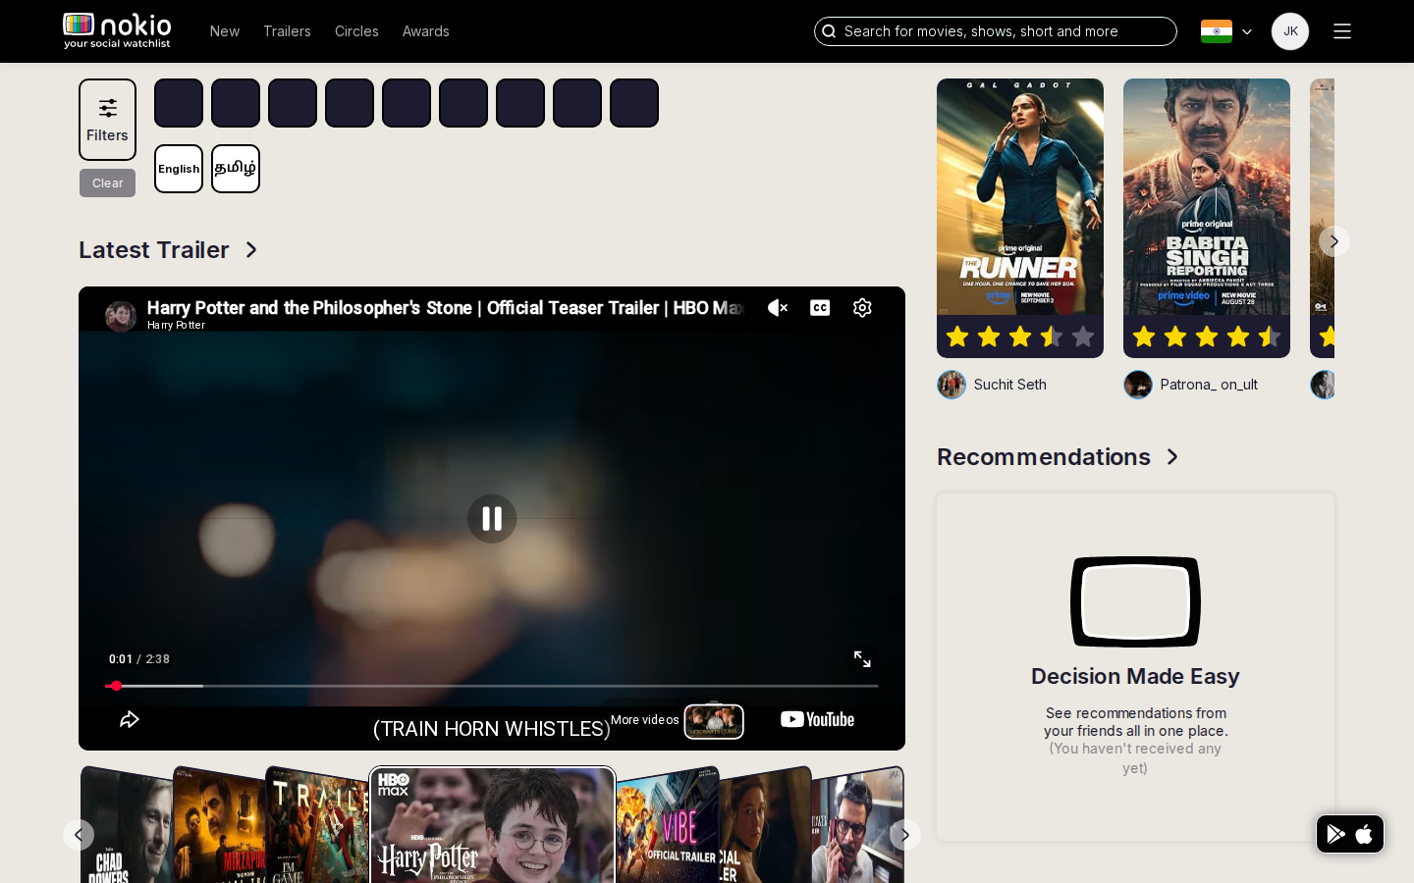Go to the Trailers page
Viewport: 1414px width, 883px height.
[x=287, y=31]
